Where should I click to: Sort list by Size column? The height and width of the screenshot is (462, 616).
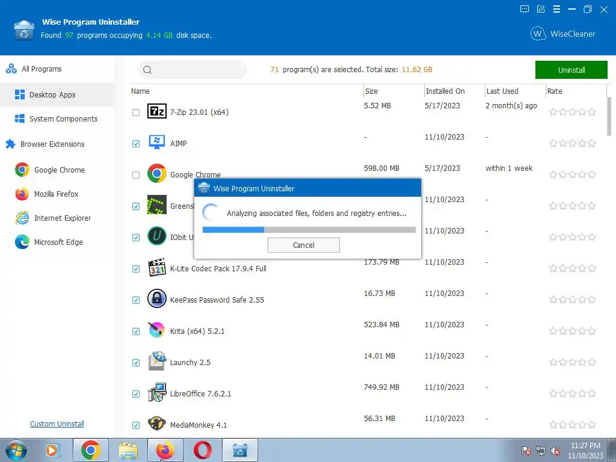pos(393,91)
